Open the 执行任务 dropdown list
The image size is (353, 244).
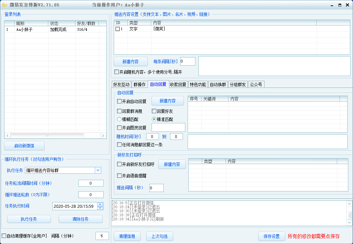point(98,170)
